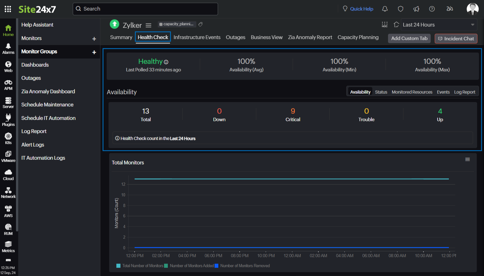Open Total Monitors chart options menu
The height and width of the screenshot is (276, 484).
tap(467, 159)
